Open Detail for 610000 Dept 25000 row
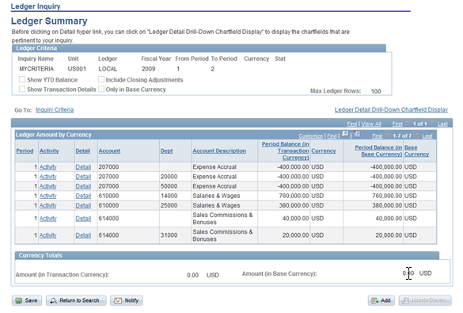The width and height of the screenshot is (463, 313). (x=83, y=205)
